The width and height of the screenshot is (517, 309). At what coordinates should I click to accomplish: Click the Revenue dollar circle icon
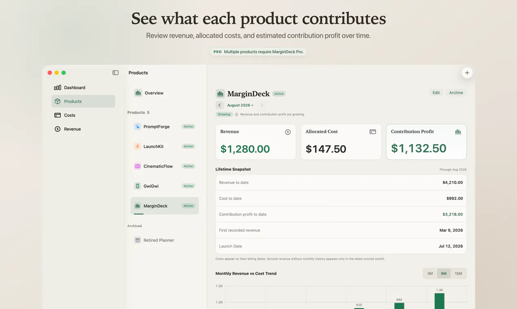pyautogui.click(x=57, y=129)
